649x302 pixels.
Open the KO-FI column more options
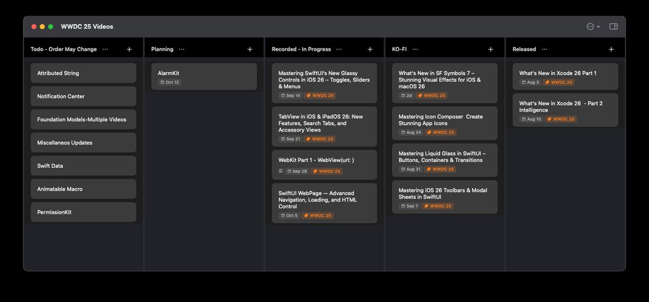point(415,49)
